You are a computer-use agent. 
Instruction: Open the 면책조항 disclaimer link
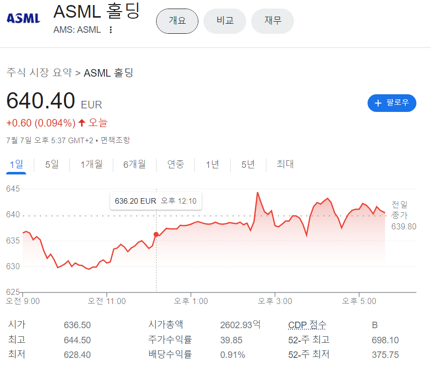pos(115,140)
